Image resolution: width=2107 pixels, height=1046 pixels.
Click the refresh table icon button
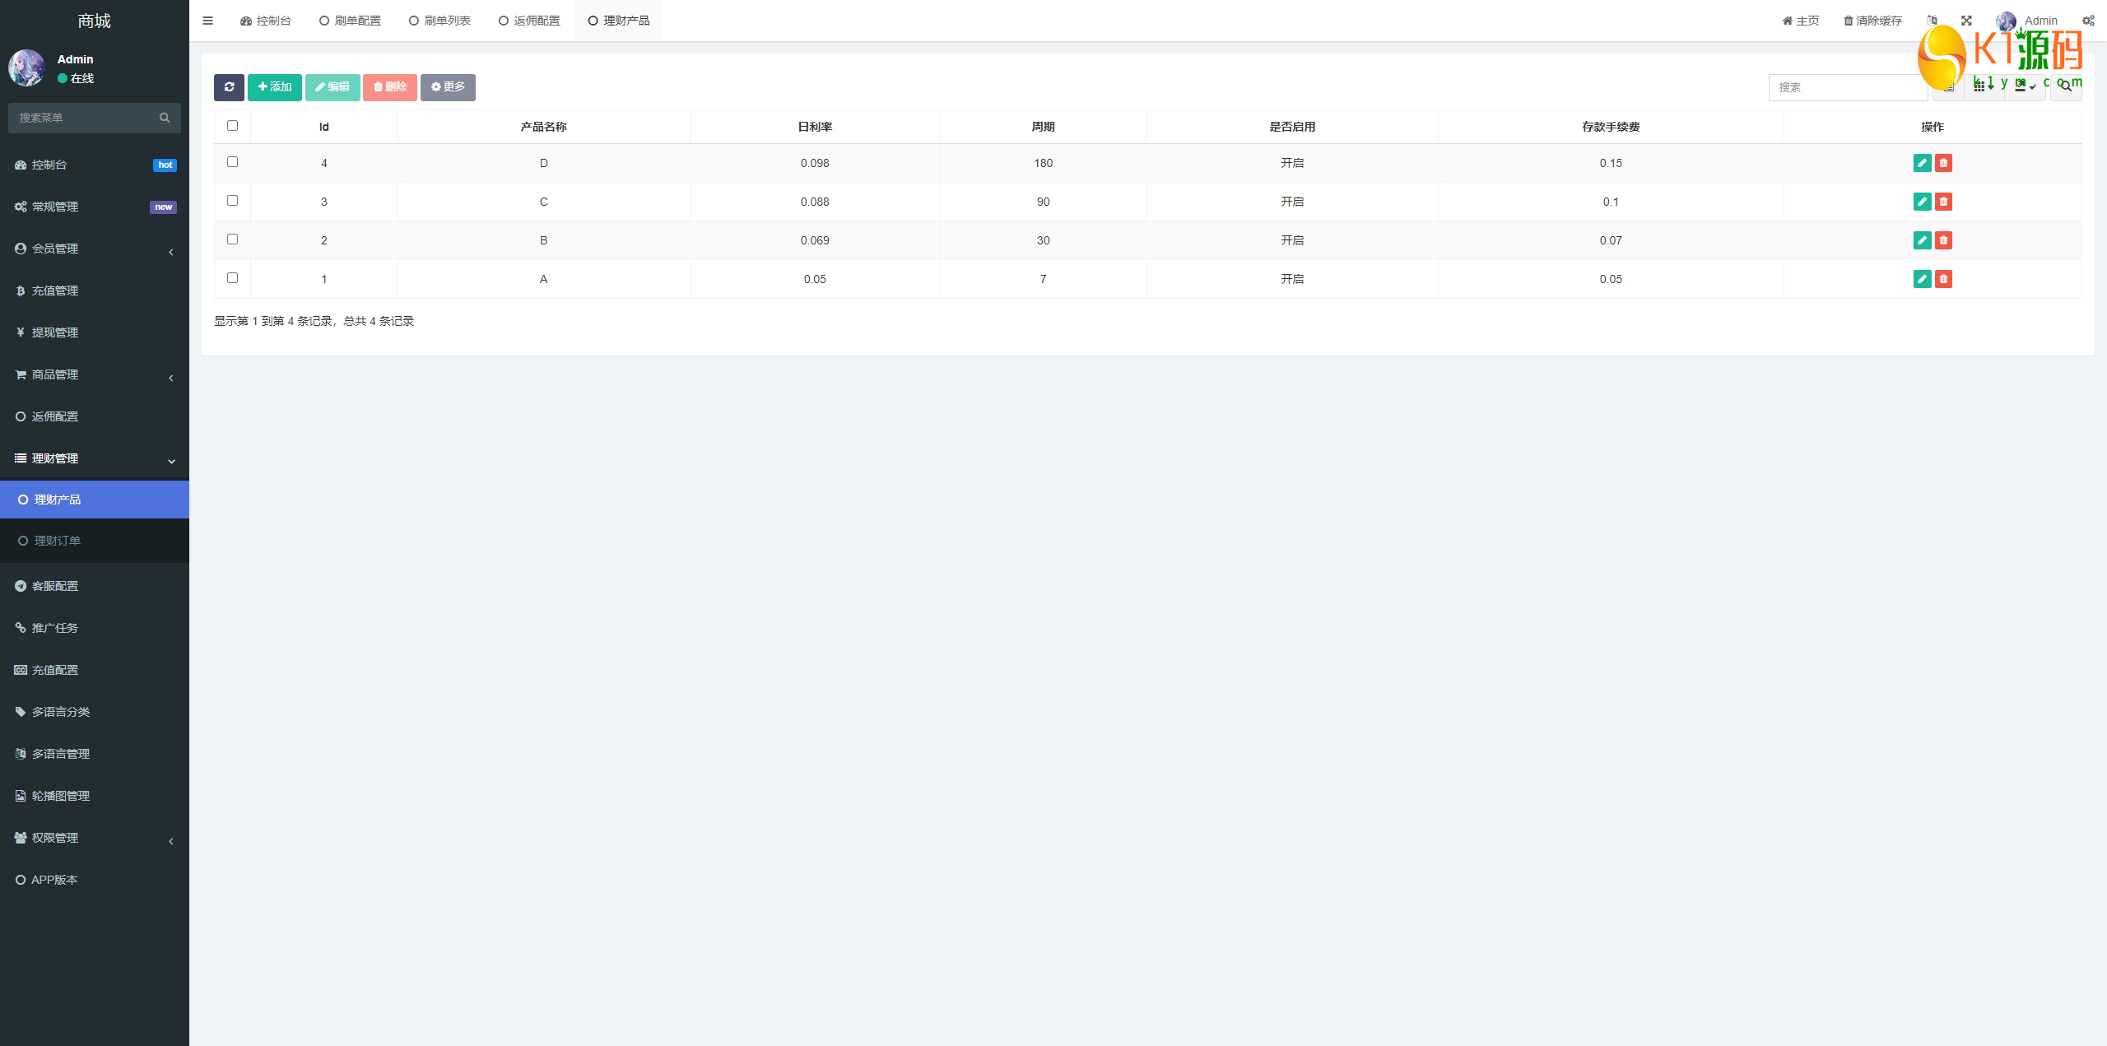pyautogui.click(x=229, y=87)
